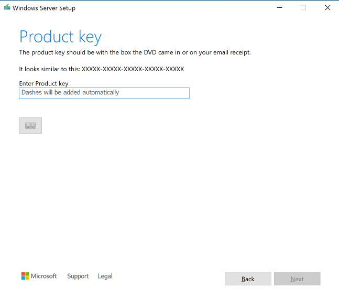The width and height of the screenshot is (339, 299).
Task: Click the disabled maximize button
Action: click(x=303, y=8)
